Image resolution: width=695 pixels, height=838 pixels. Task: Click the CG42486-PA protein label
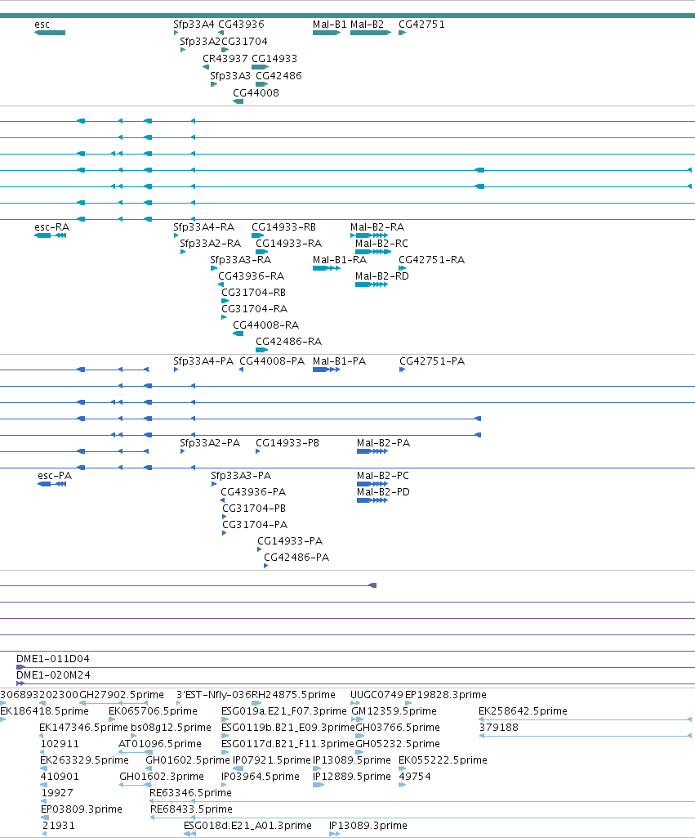pos(296,557)
